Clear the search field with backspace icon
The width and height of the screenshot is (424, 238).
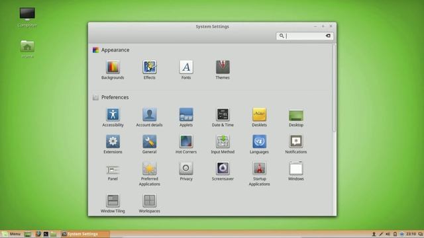328,36
